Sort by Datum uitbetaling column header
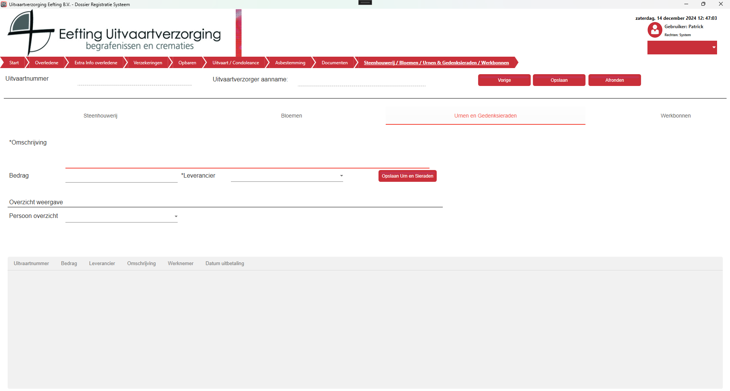Image resolution: width=730 pixels, height=391 pixels. click(224, 264)
